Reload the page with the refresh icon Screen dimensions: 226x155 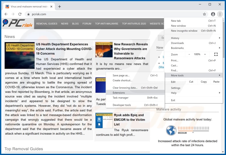pos(20,14)
